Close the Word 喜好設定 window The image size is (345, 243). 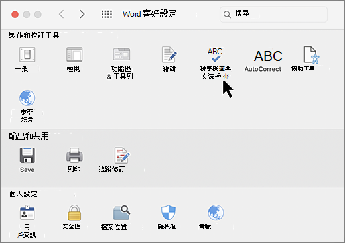point(15,15)
